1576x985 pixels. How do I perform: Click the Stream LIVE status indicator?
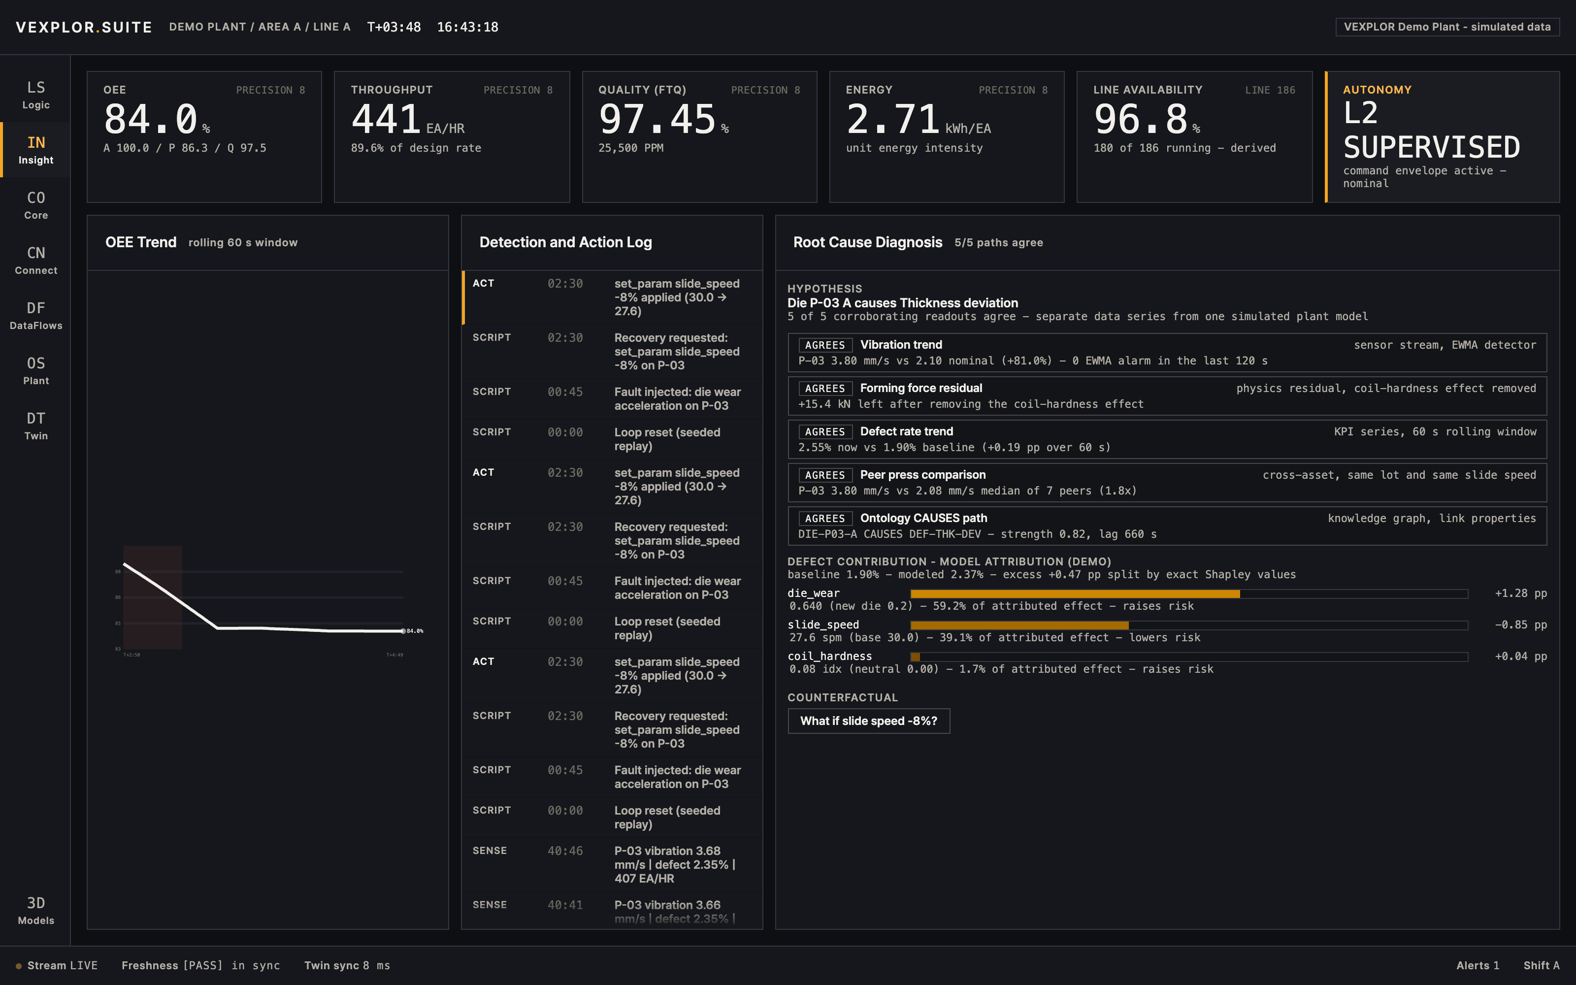point(57,965)
